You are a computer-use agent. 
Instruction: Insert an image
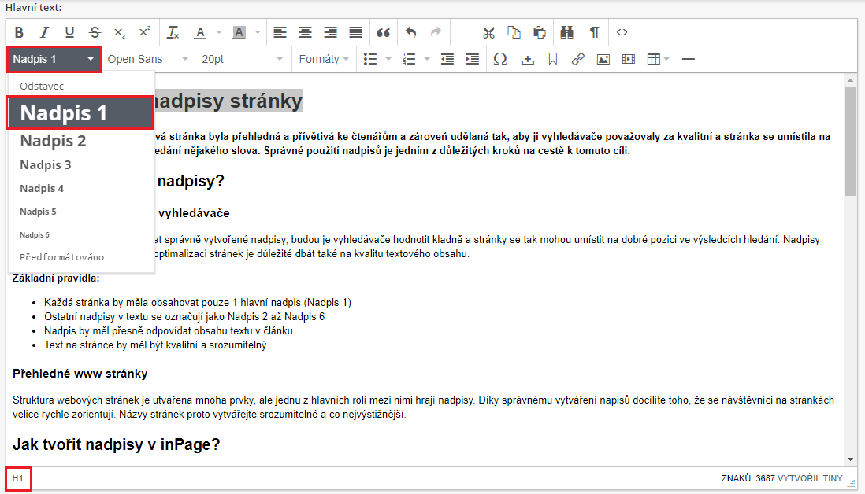pos(603,59)
